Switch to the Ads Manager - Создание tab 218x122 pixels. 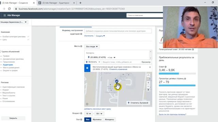[x=15, y=3]
